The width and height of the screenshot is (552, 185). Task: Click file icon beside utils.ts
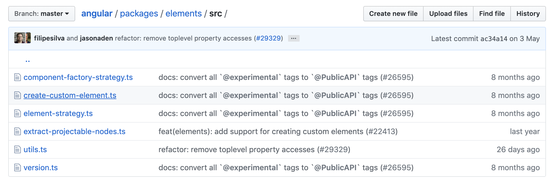(18, 150)
